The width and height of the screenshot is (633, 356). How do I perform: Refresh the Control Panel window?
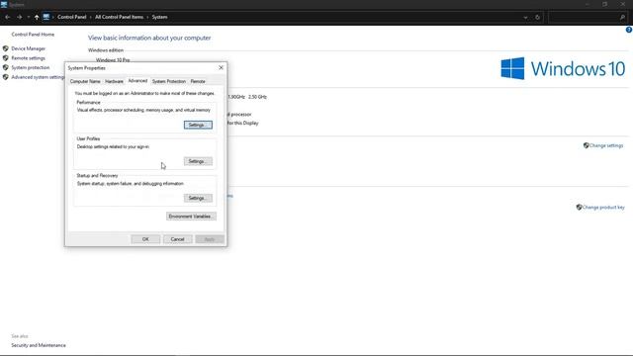[x=537, y=18]
